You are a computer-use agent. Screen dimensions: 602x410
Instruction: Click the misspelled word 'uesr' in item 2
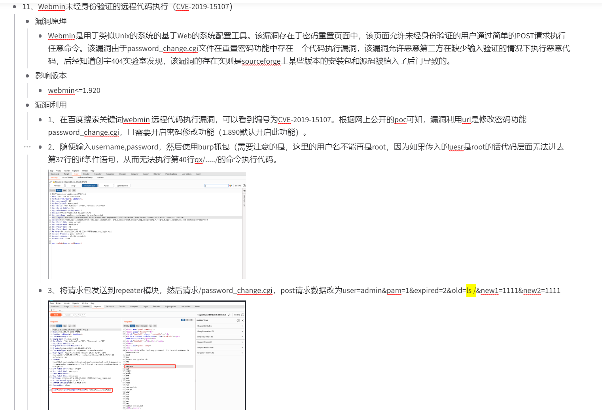pyautogui.click(x=456, y=147)
